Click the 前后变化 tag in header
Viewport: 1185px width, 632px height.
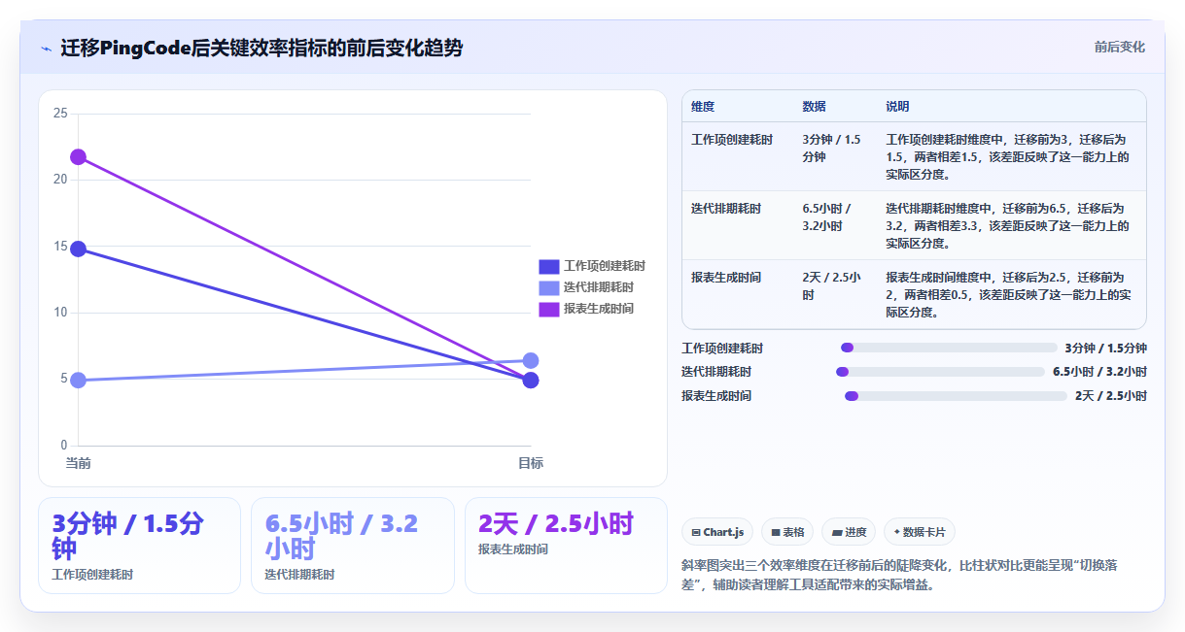pos(1119,47)
